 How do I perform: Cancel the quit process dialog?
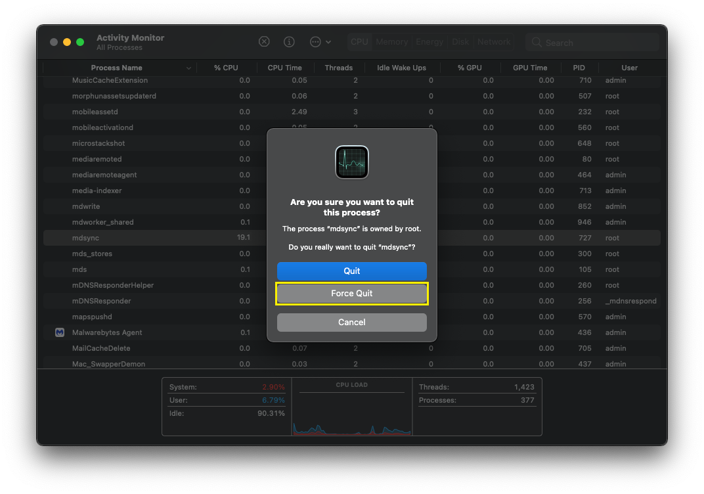pyautogui.click(x=352, y=322)
